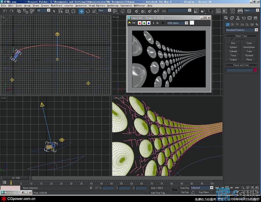The height and width of the screenshot is (202, 261).
Task: Click the Teapot primitive button
Action: (x=233, y=60)
